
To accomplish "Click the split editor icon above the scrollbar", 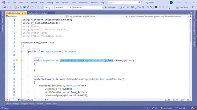I will click(191, 16).
